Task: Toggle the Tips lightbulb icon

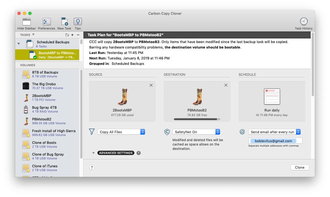Action: 78,22
